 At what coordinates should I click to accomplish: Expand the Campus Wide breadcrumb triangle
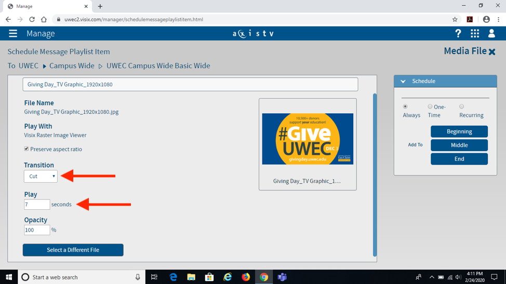click(45, 66)
